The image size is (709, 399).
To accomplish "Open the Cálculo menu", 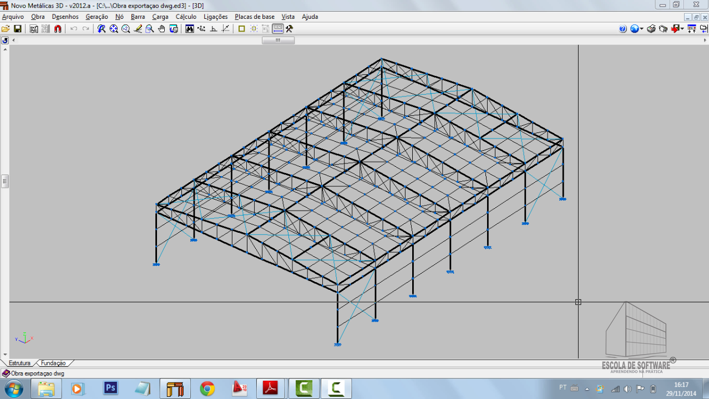I will pos(186,17).
